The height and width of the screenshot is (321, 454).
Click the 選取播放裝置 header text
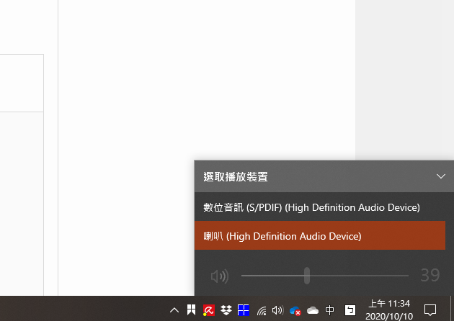click(x=236, y=176)
